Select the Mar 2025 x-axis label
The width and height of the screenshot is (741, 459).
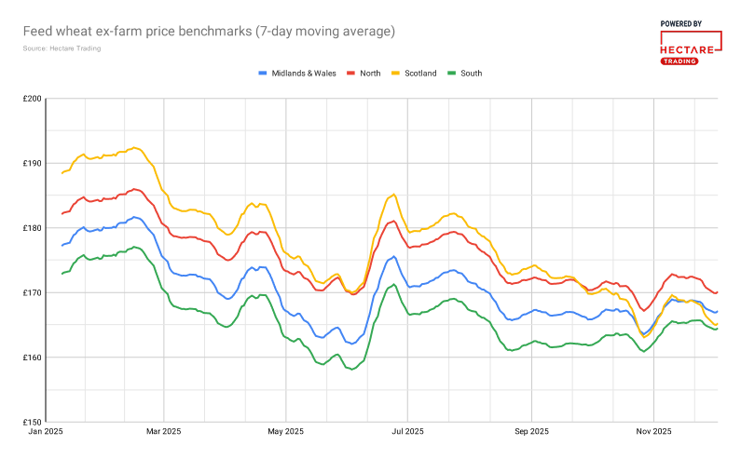coord(163,431)
